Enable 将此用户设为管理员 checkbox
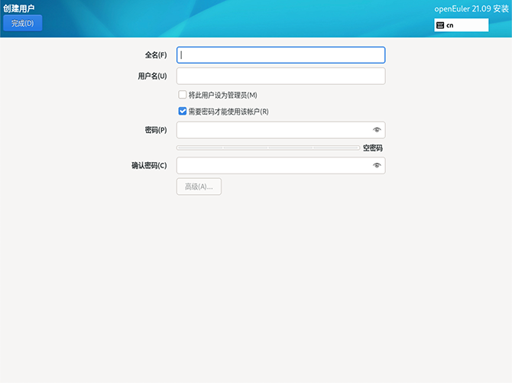 [183, 95]
